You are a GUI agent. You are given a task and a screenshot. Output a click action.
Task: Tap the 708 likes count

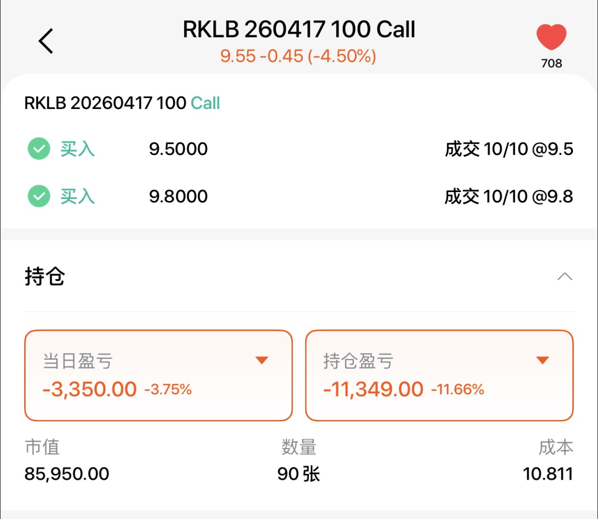[551, 63]
